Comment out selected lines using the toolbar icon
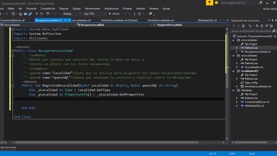 [x=36, y=14]
